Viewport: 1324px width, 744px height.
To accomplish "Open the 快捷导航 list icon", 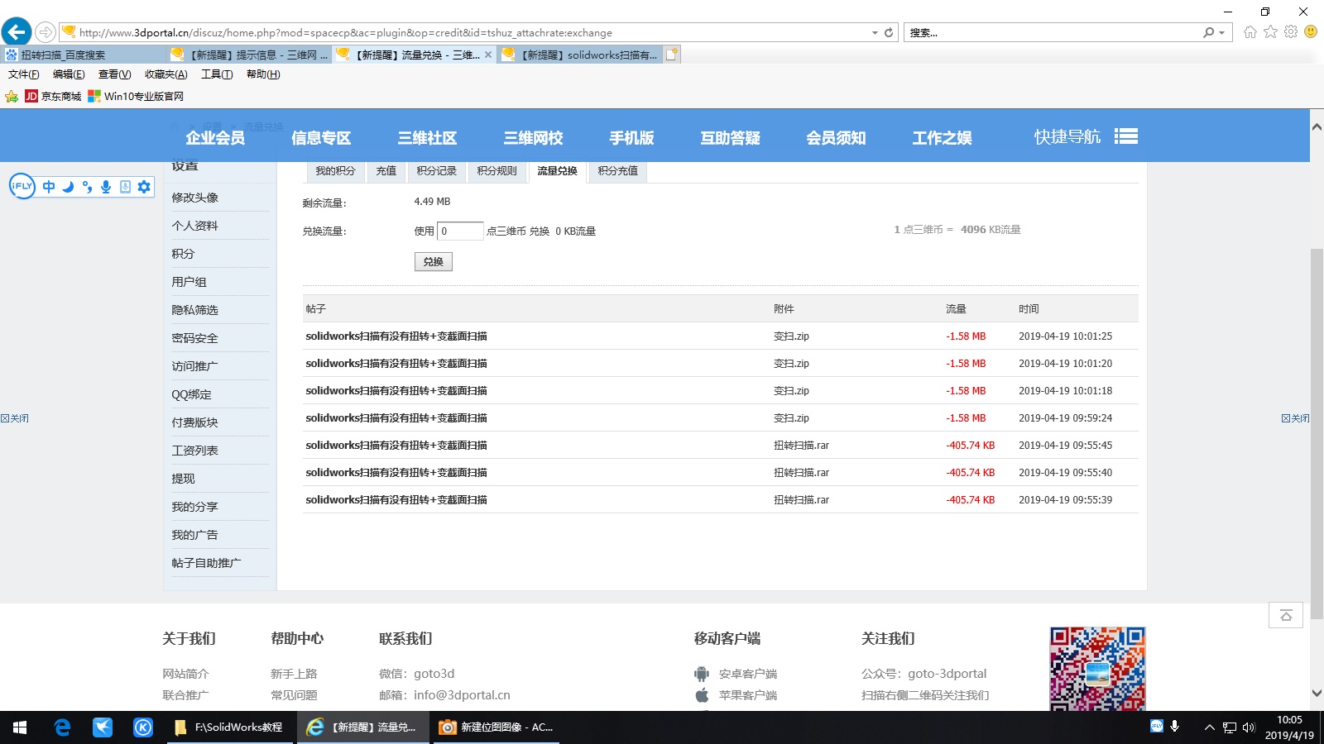I will [x=1126, y=136].
